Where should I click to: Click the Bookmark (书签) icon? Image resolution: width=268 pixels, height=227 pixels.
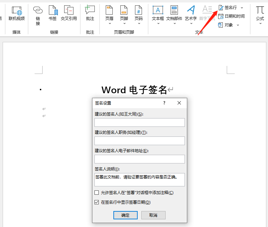tap(53, 11)
